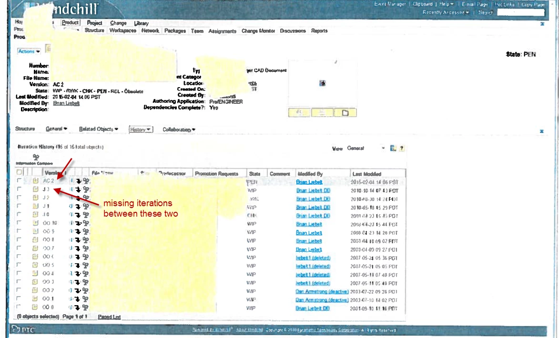Open the Change Monitor sub-tab
The height and width of the screenshot is (338, 559).
tap(258, 31)
